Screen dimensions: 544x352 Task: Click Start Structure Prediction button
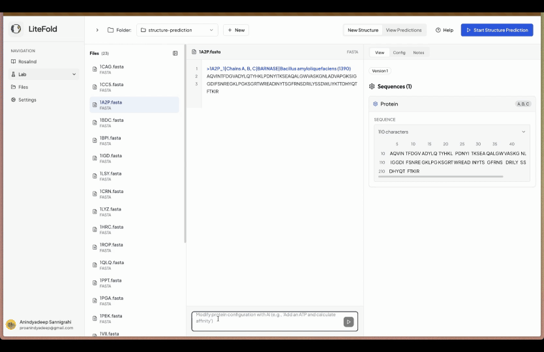[496, 30]
